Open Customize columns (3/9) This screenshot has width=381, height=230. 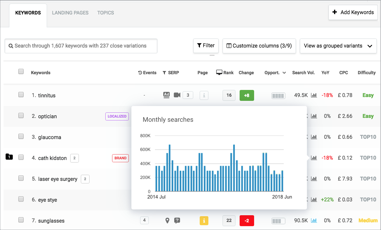point(259,46)
